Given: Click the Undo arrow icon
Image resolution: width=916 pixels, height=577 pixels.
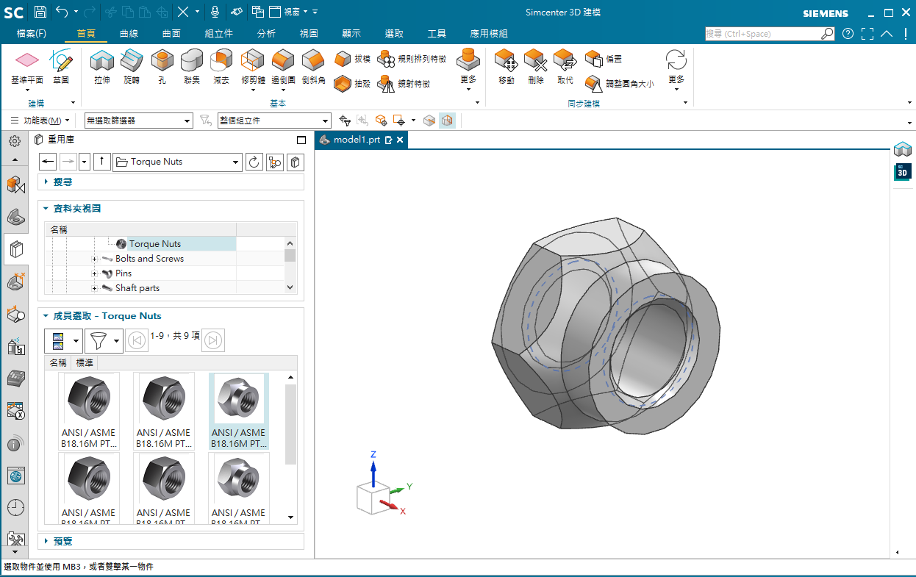Looking at the screenshot, I should [62, 12].
